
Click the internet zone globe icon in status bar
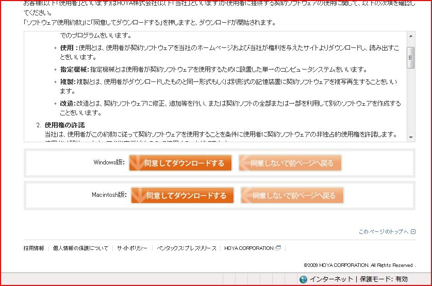click(303, 279)
